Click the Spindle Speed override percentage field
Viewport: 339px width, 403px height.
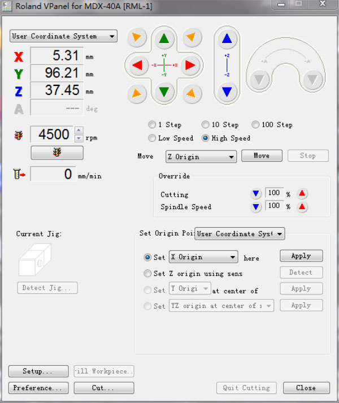point(274,206)
